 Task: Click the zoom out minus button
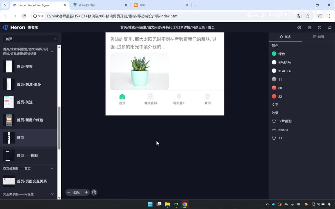(x=69, y=192)
